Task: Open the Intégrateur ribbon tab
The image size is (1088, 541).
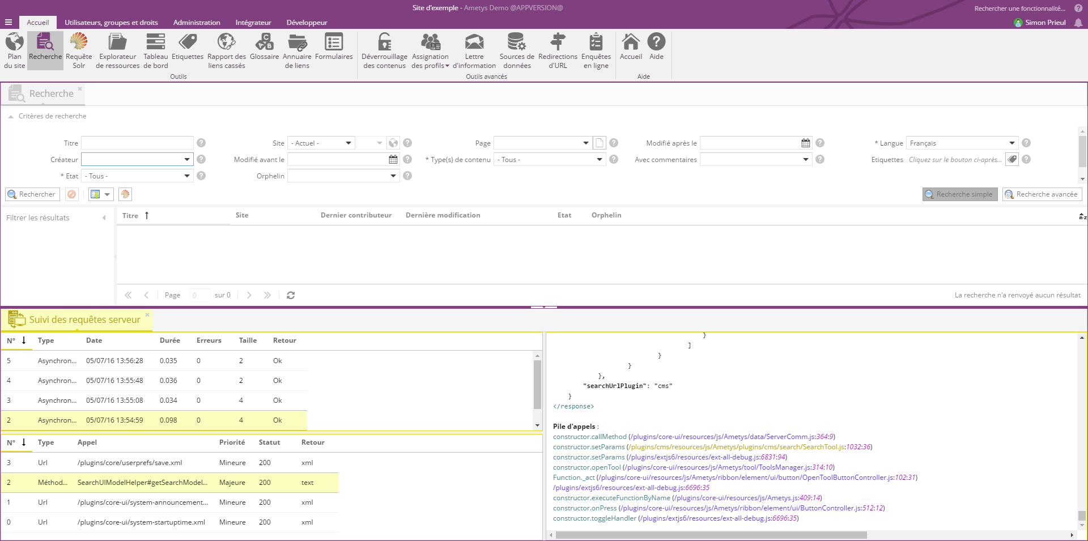Action: coord(253,23)
